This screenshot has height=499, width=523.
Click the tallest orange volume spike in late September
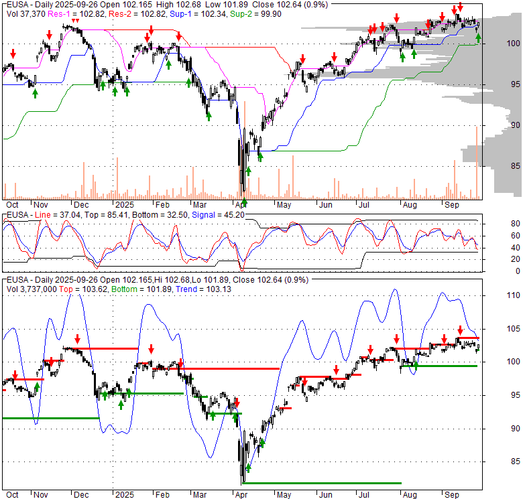pos(477,163)
